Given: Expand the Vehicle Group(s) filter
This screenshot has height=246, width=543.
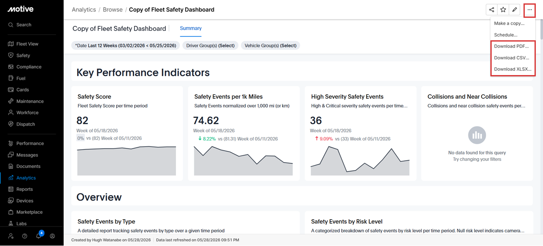Looking at the screenshot, I should pyautogui.click(x=271, y=45).
